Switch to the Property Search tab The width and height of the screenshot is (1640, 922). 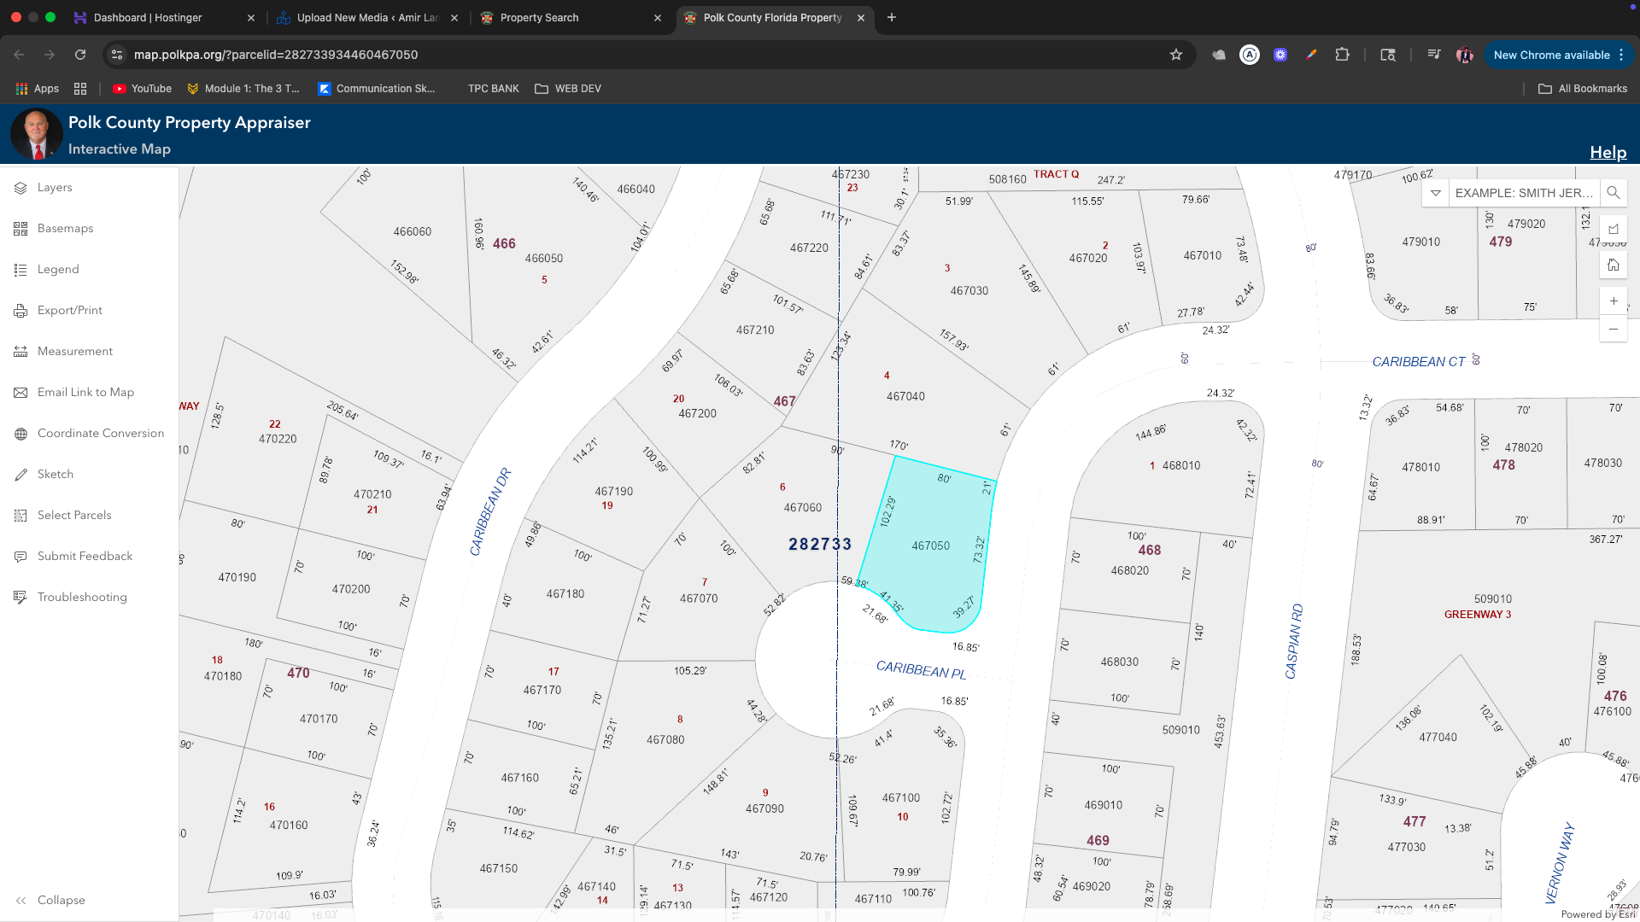coord(539,18)
